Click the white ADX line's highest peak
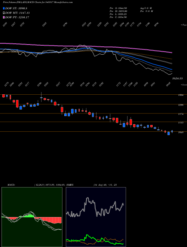The height and width of the screenshot is (247, 187). pyautogui.click(x=88, y=198)
